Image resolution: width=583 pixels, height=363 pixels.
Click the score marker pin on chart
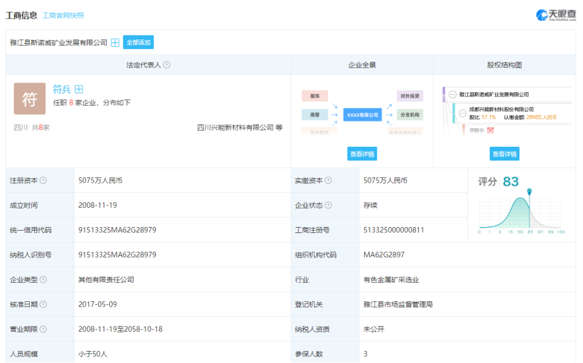coord(529,192)
